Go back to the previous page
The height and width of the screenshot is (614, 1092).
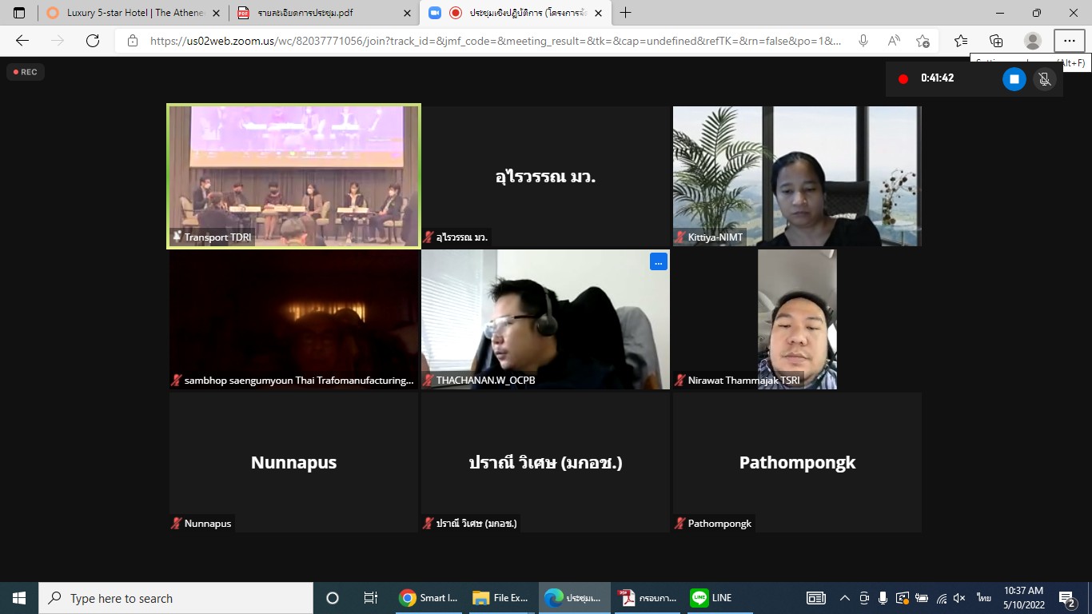coord(22,41)
